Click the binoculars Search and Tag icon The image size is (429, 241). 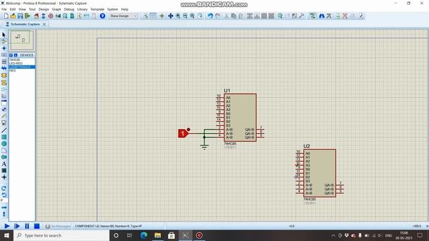(322, 16)
